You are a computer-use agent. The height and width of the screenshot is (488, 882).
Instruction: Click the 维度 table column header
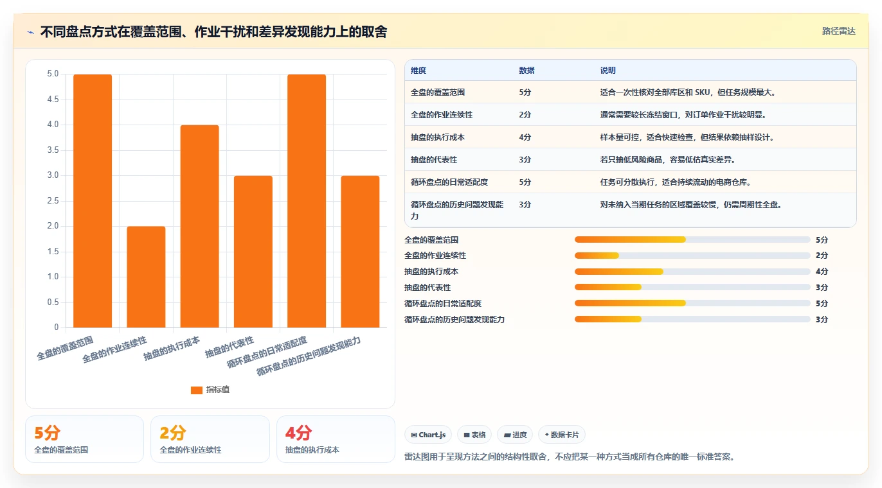tap(419, 70)
